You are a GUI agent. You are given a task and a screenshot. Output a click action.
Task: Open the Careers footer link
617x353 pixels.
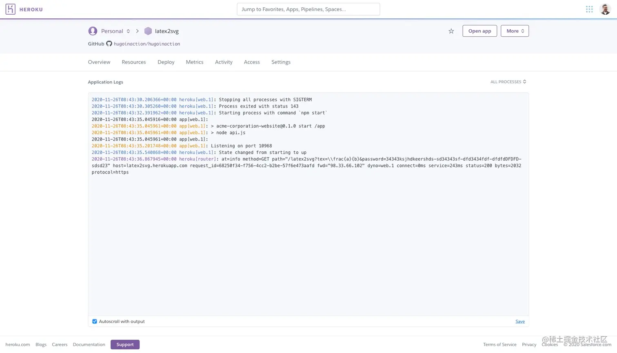[x=60, y=344]
